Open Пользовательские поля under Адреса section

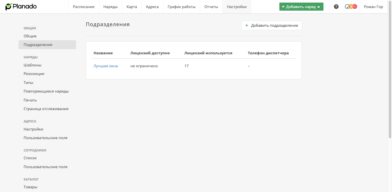pyautogui.click(x=46, y=138)
